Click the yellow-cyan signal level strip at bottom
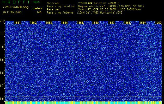Screen dimensions: 164x104 point(83,102)
